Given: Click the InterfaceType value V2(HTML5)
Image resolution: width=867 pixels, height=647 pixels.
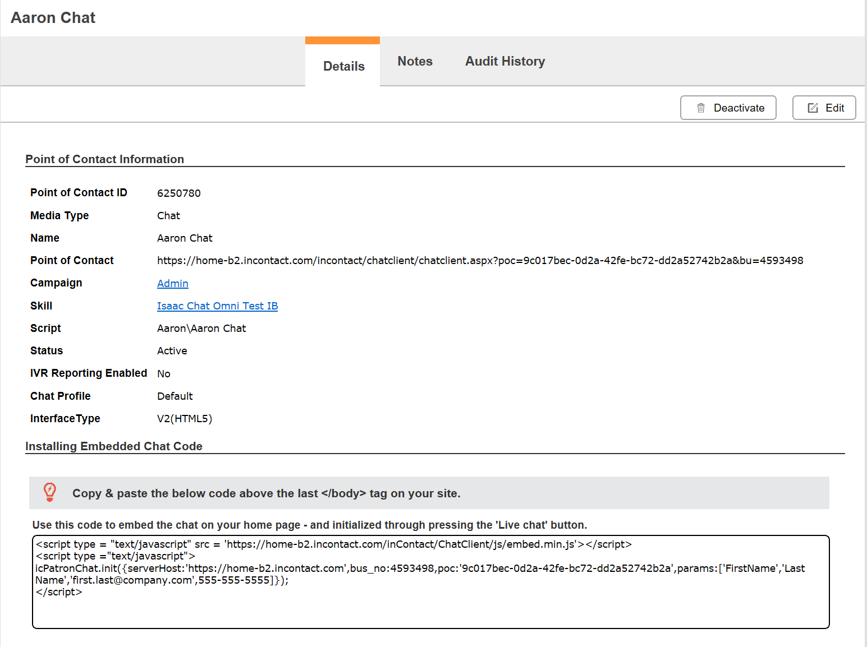Looking at the screenshot, I should (x=185, y=418).
